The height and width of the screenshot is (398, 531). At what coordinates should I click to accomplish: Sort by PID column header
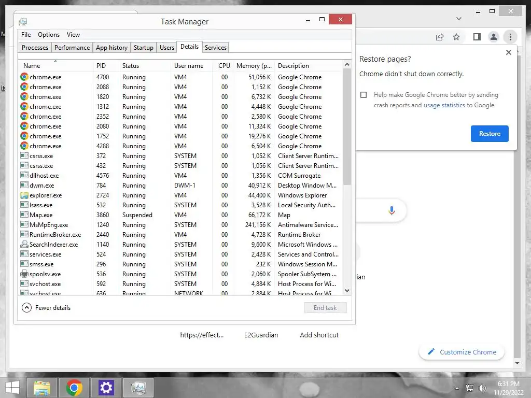(x=106, y=66)
